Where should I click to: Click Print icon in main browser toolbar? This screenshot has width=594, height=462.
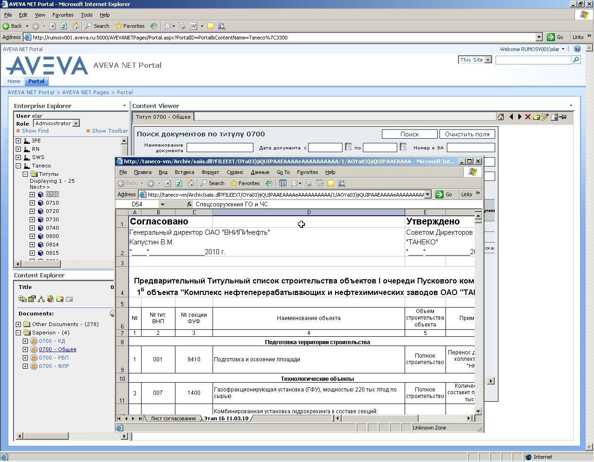click(182, 26)
